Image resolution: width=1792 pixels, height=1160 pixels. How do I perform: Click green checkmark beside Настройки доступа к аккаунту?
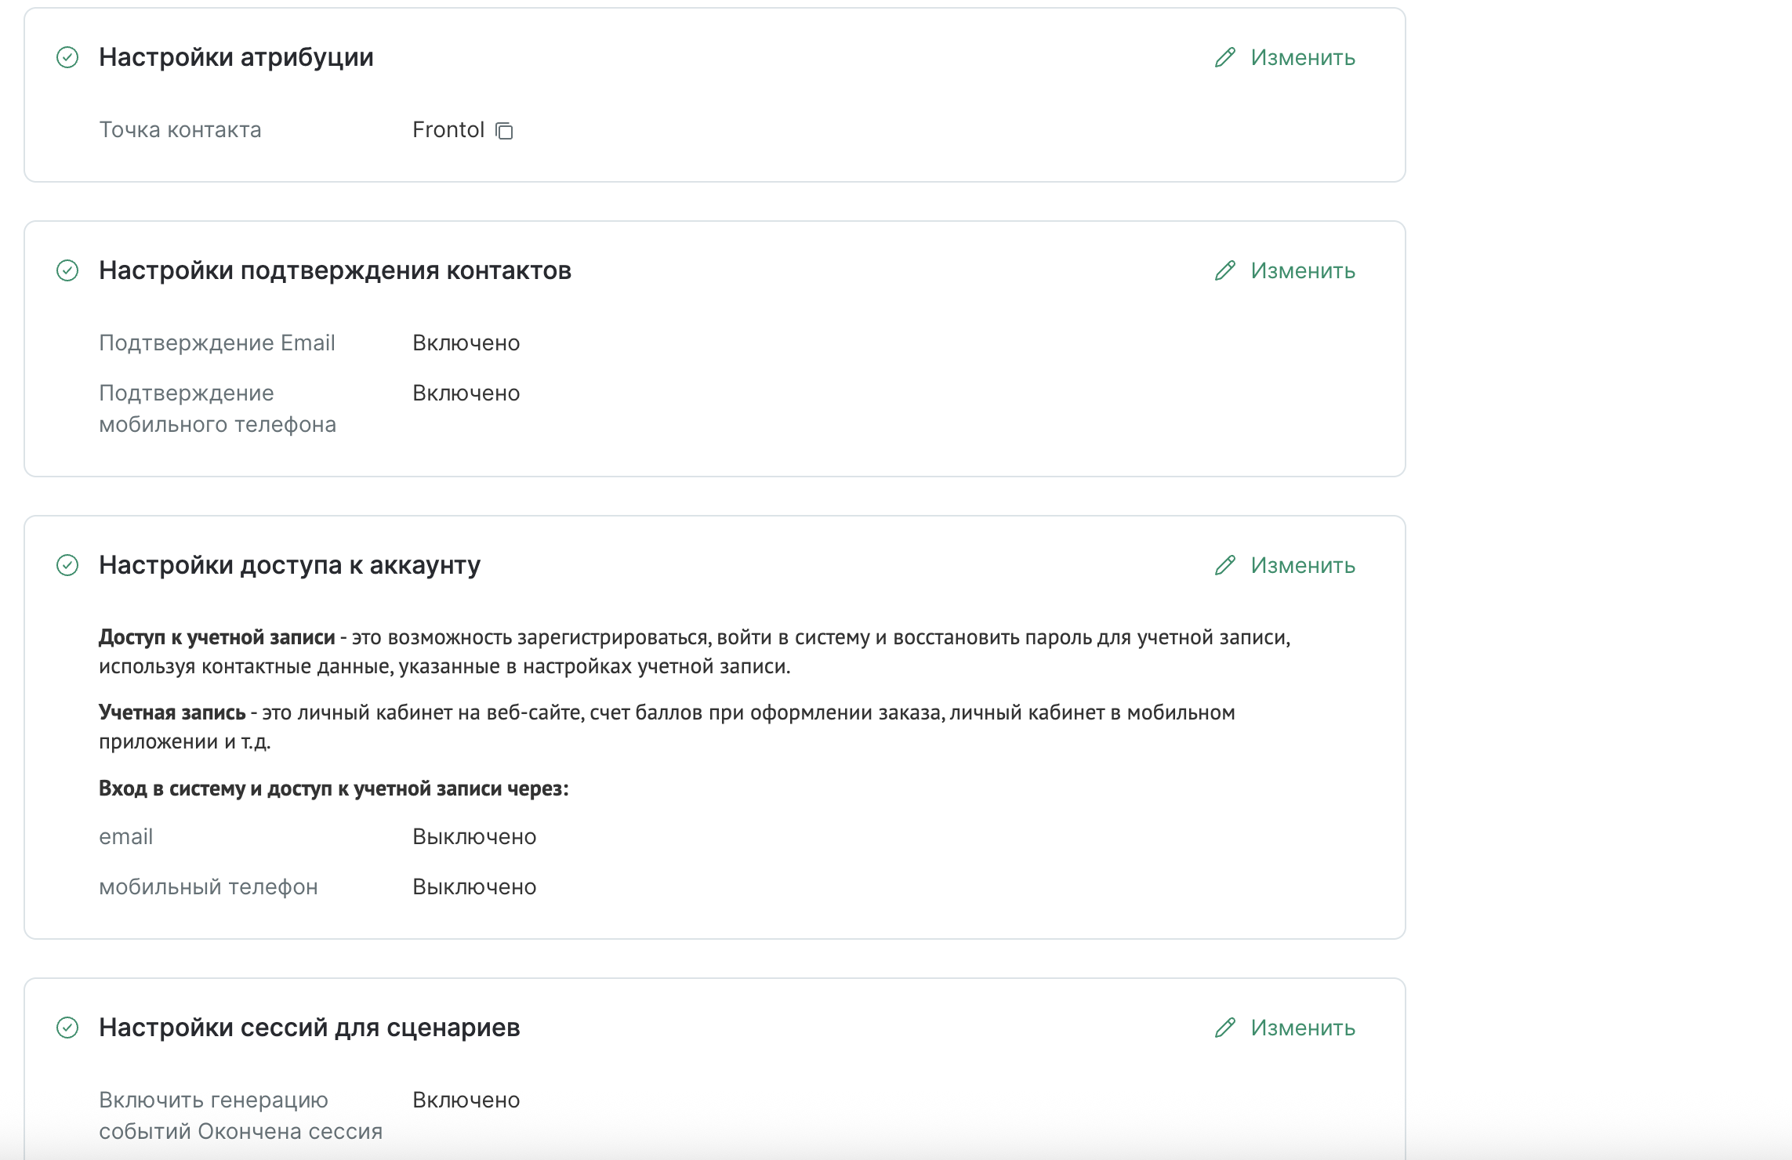click(67, 565)
